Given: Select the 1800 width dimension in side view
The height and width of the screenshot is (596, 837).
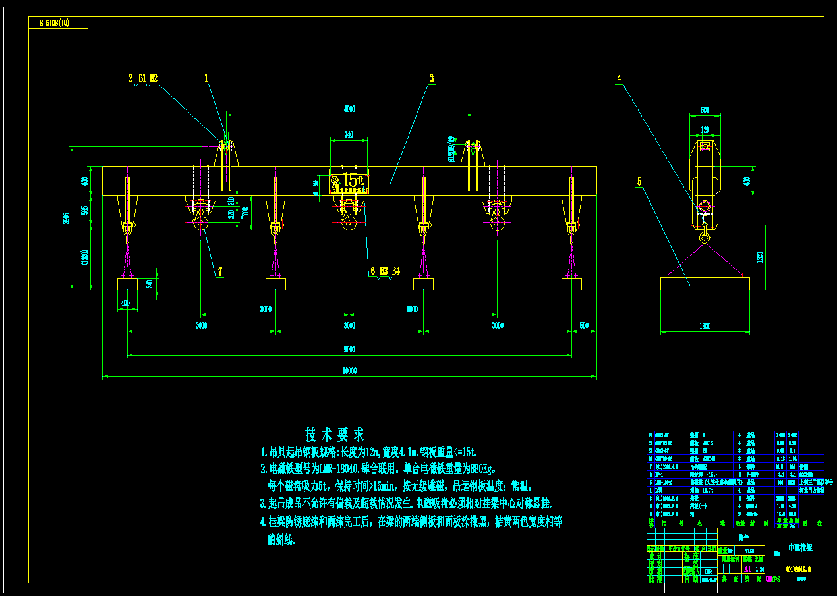Looking at the screenshot, I should (705, 325).
